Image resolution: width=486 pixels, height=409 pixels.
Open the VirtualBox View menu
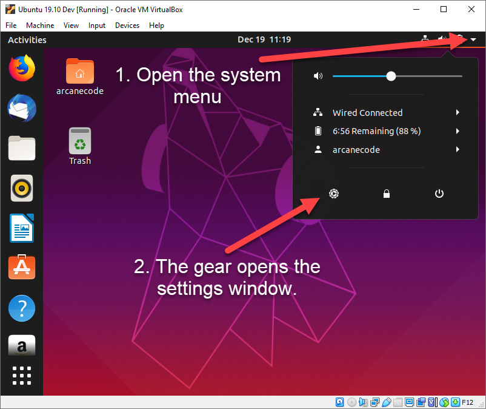(71, 25)
